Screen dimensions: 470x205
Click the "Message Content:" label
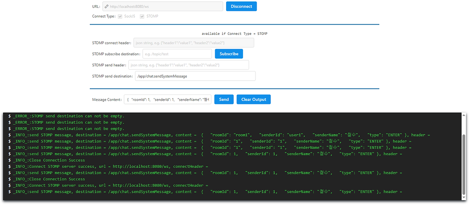107,100
